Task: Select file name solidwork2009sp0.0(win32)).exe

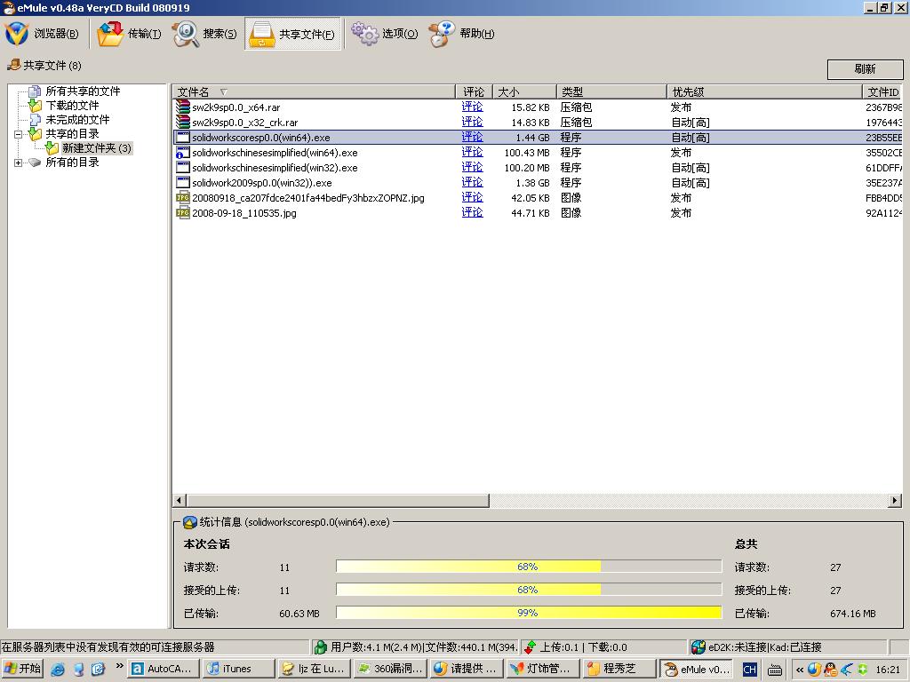Action: point(262,183)
